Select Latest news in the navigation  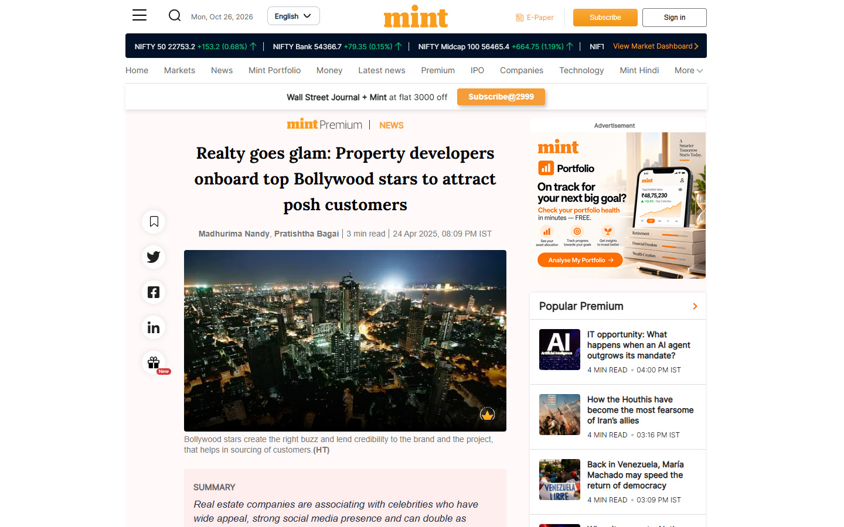(x=382, y=70)
